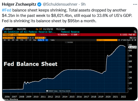138x101 pixels.
Task: Click the Edit Chart button
Action: (x=126, y=40)
